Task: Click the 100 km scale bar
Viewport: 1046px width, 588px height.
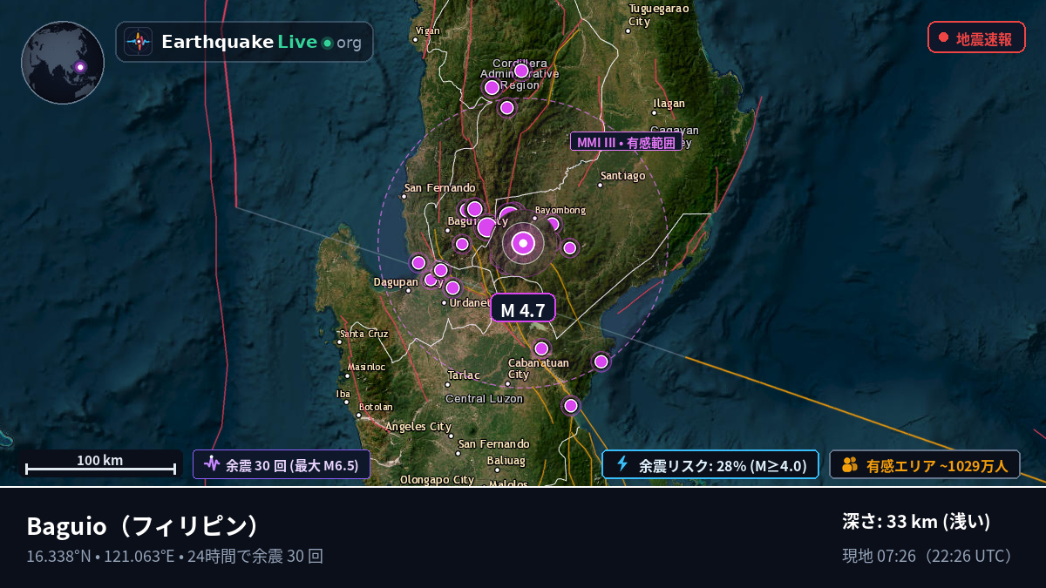Action: (100, 463)
